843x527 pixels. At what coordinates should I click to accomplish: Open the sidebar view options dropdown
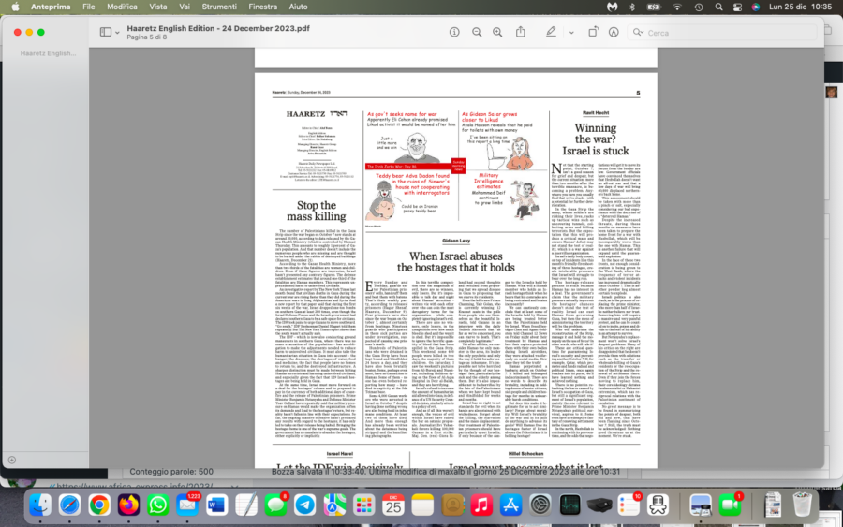coord(116,32)
